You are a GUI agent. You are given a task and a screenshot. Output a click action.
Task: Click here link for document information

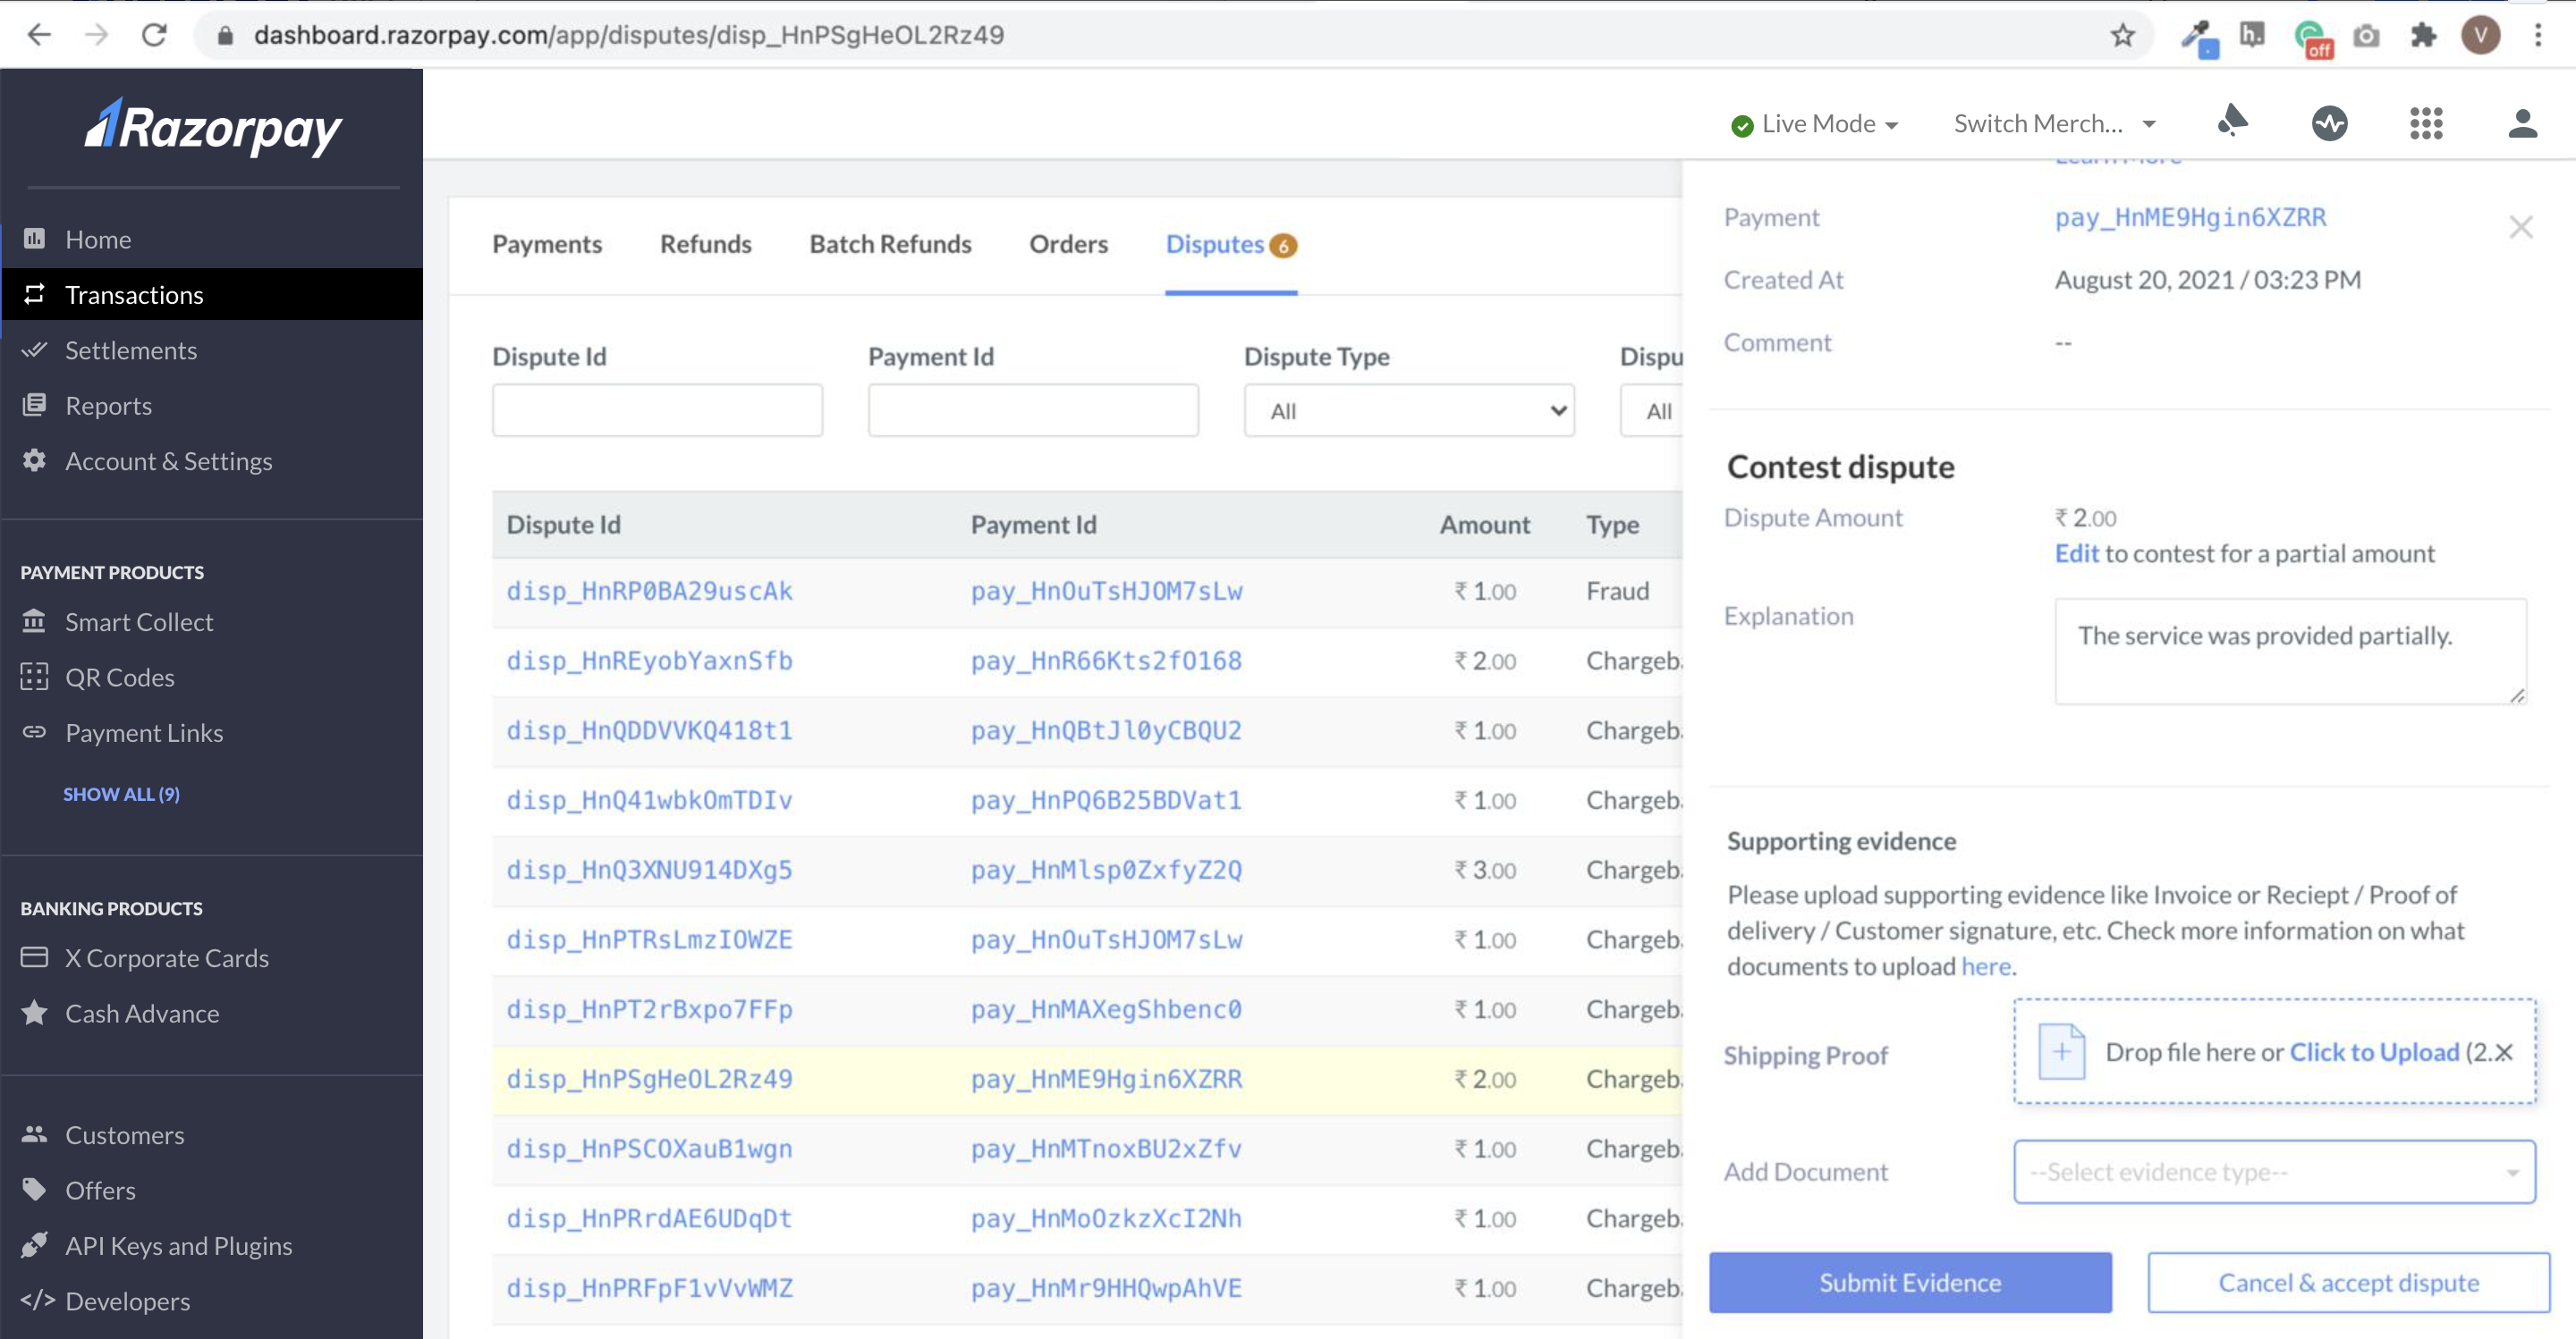1983,966
